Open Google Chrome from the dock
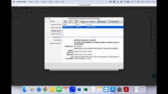Viewport: 168px width, 94px height. [x=45, y=89]
